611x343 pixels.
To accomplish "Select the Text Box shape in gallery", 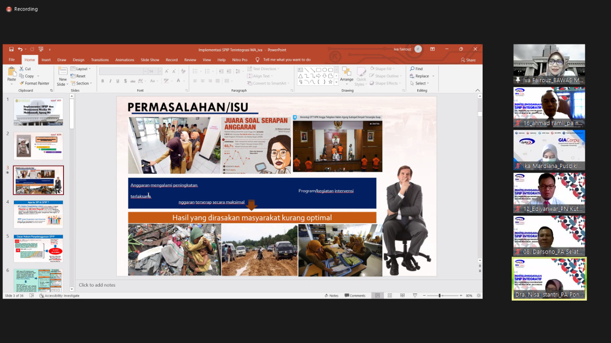I will [x=301, y=70].
